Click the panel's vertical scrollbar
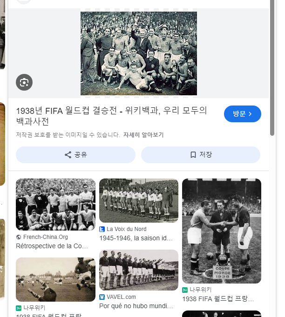Viewport: 285px width, 317px height. pyautogui.click(x=272, y=68)
